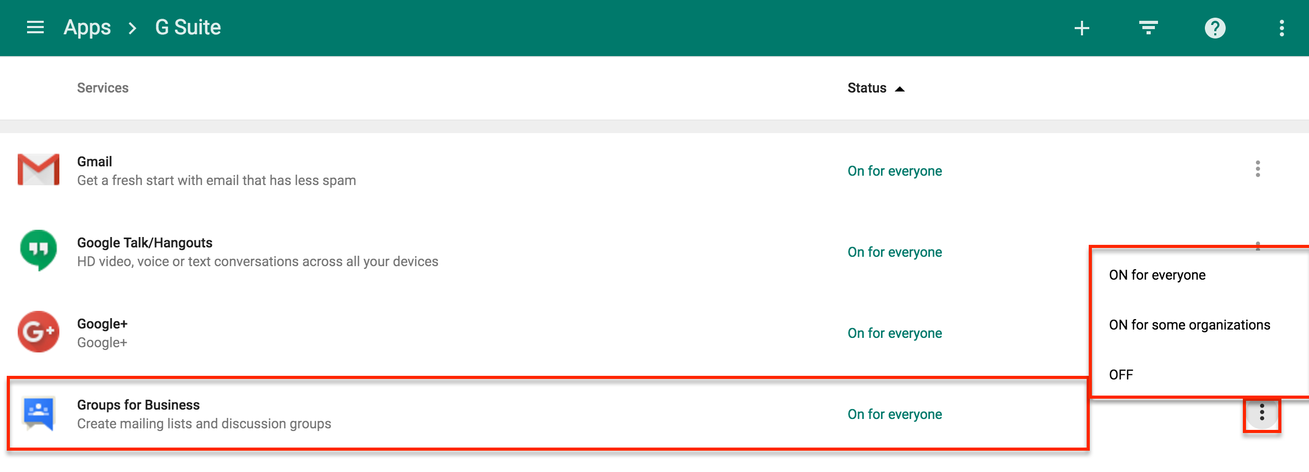
Task: Open the help question mark icon
Action: [1215, 28]
